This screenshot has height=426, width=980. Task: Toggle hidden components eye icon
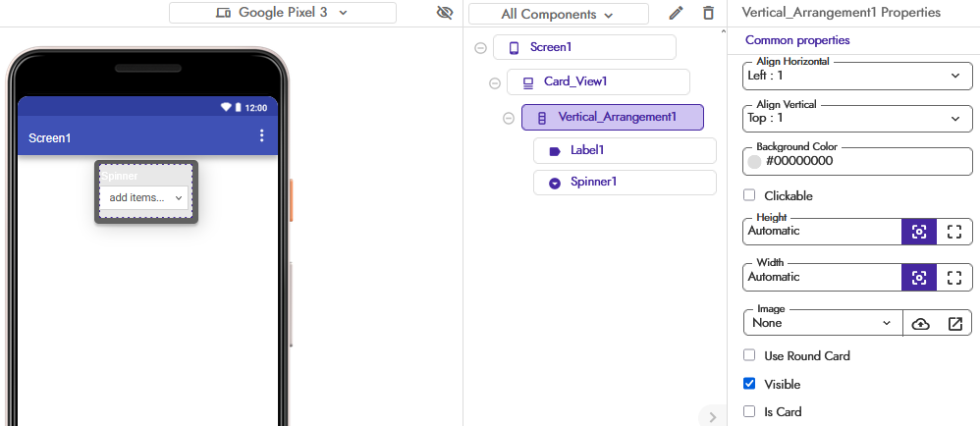pos(444,13)
